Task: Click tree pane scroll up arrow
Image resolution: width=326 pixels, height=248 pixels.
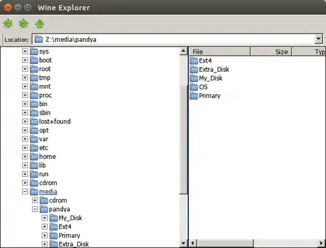Action: [184, 51]
